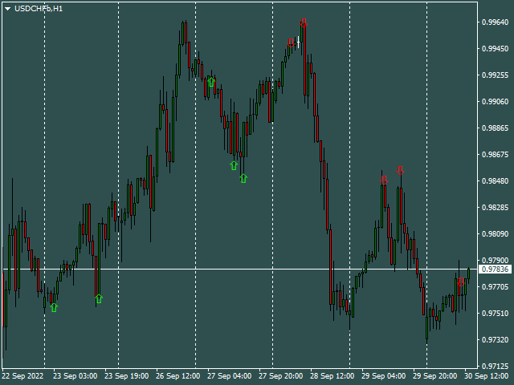
Task: Click the 0.97320 price label
Action: [495, 340]
